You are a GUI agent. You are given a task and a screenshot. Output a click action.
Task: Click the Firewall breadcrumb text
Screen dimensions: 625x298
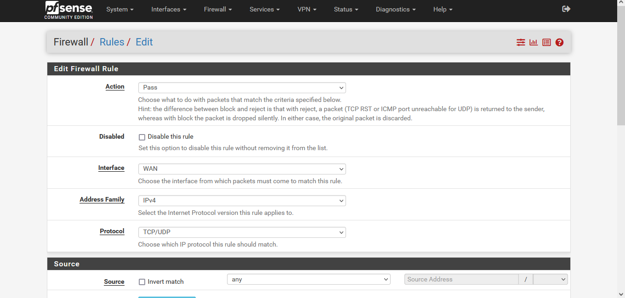tap(71, 42)
